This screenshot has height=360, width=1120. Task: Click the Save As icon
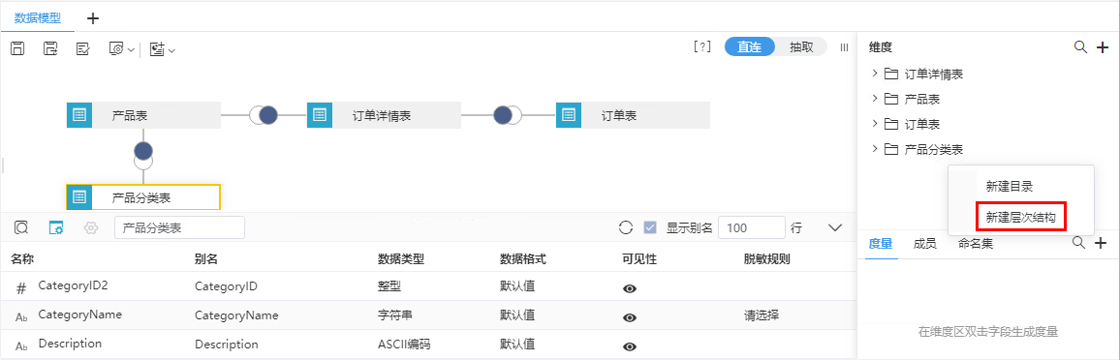pyautogui.click(x=50, y=48)
